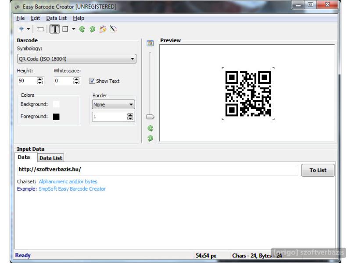
Task: Click the 'Ready' status bar text
Action: click(23, 256)
